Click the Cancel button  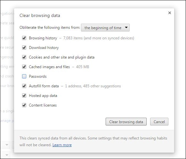[159, 122]
